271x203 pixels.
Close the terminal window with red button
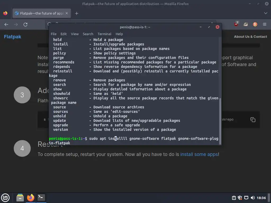point(218,27)
